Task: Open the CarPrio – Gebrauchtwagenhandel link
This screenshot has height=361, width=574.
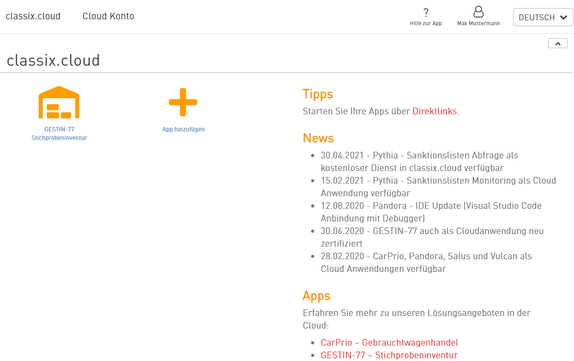Action: click(x=389, y=343)
